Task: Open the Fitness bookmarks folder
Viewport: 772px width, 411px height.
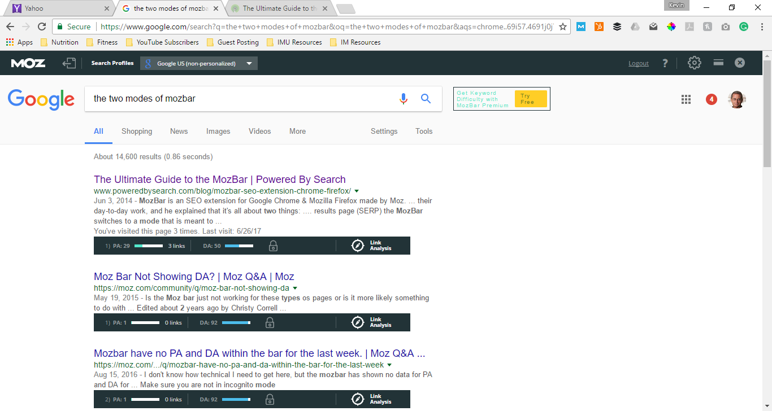Action: pos(102,42)
